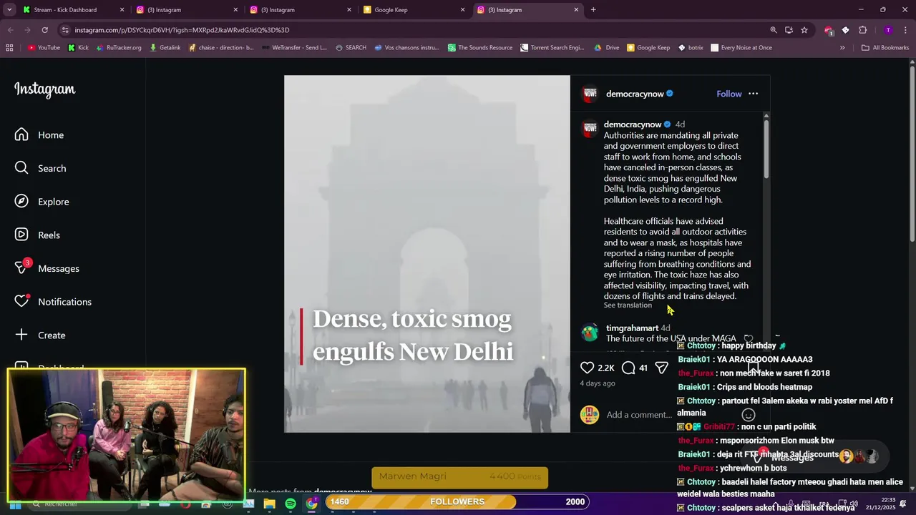
Task: Open the Torrent Search Engine bookmark
Action: click(552, 48)
